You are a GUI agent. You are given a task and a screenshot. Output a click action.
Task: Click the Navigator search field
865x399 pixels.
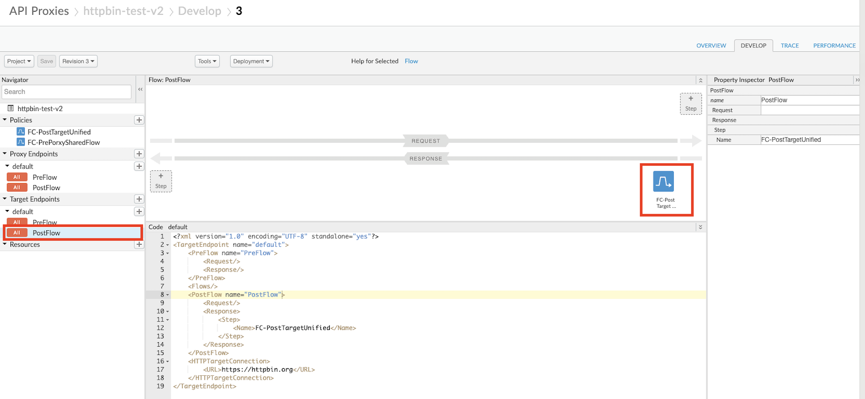coord(66,92)
